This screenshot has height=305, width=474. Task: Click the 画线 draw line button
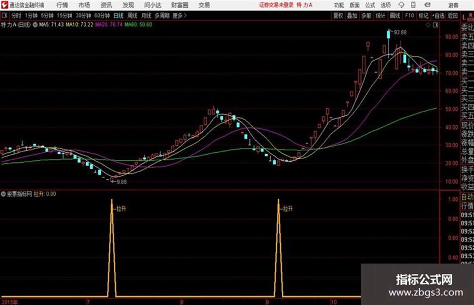pos(395,16)
